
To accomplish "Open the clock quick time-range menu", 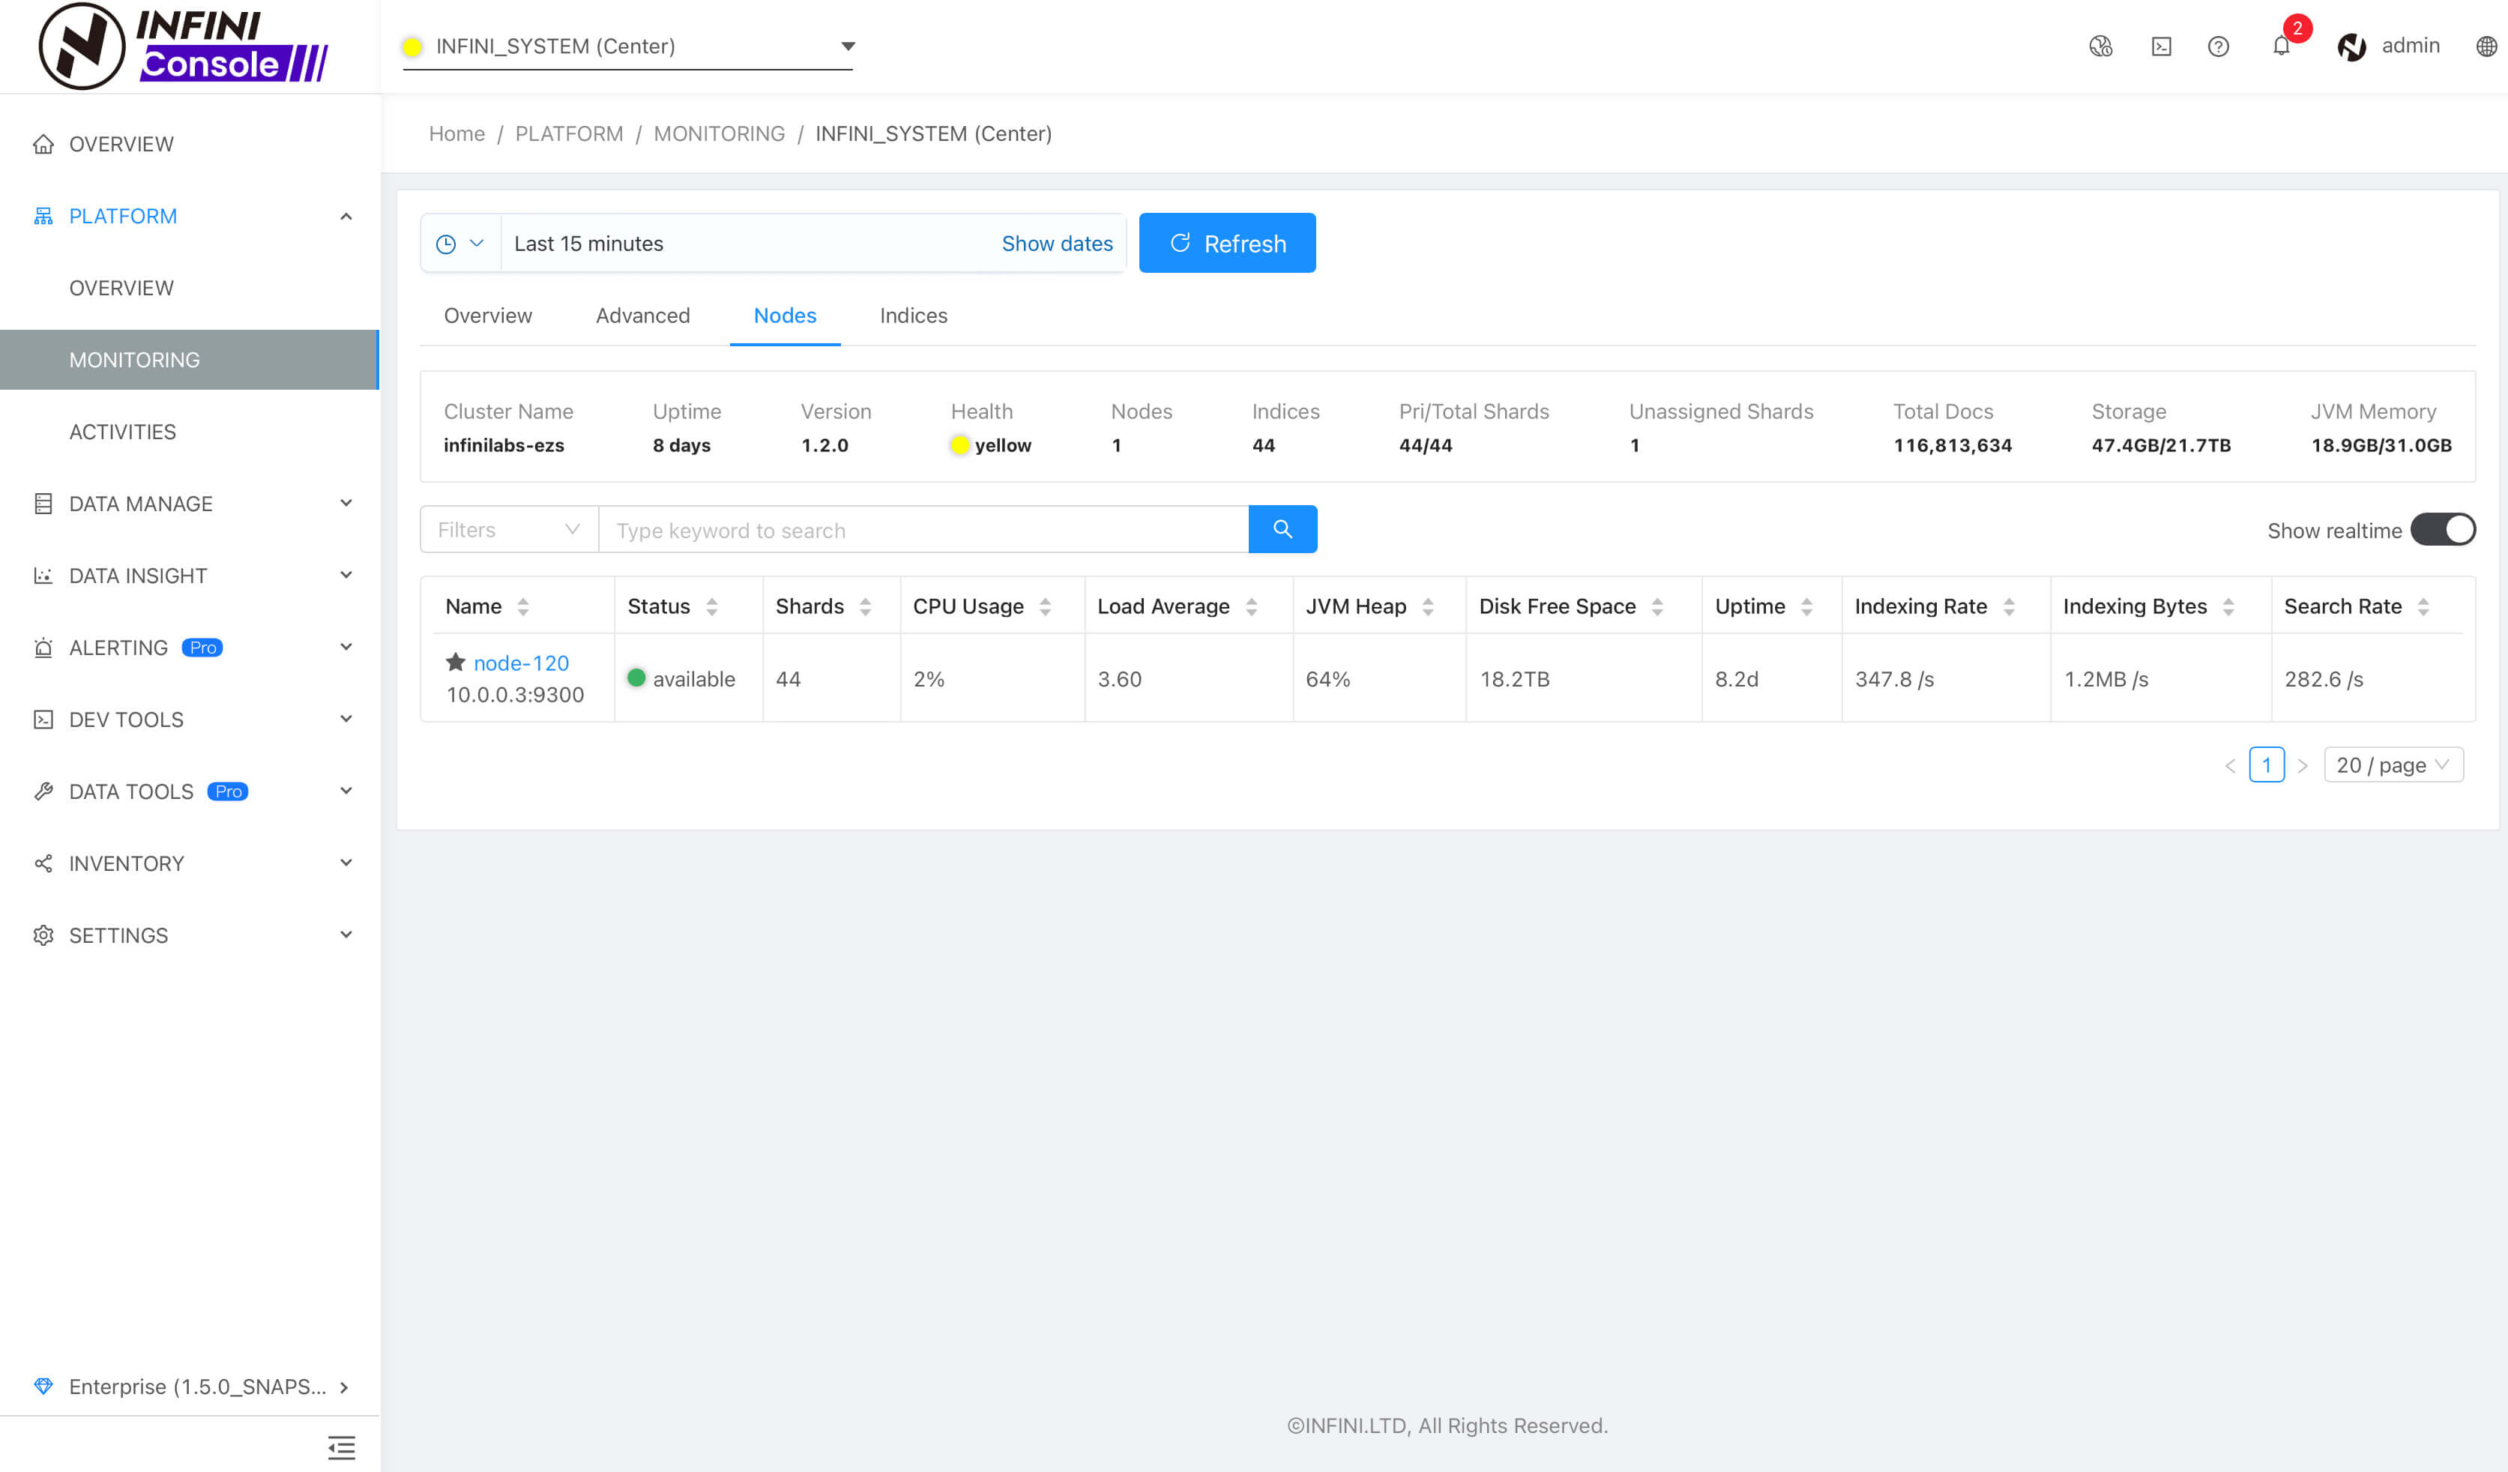I will pyautogui.click(x=459, y=244).
